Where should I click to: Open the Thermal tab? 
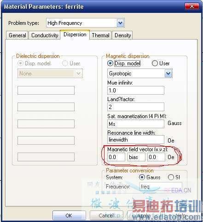(x=100, y=35)
